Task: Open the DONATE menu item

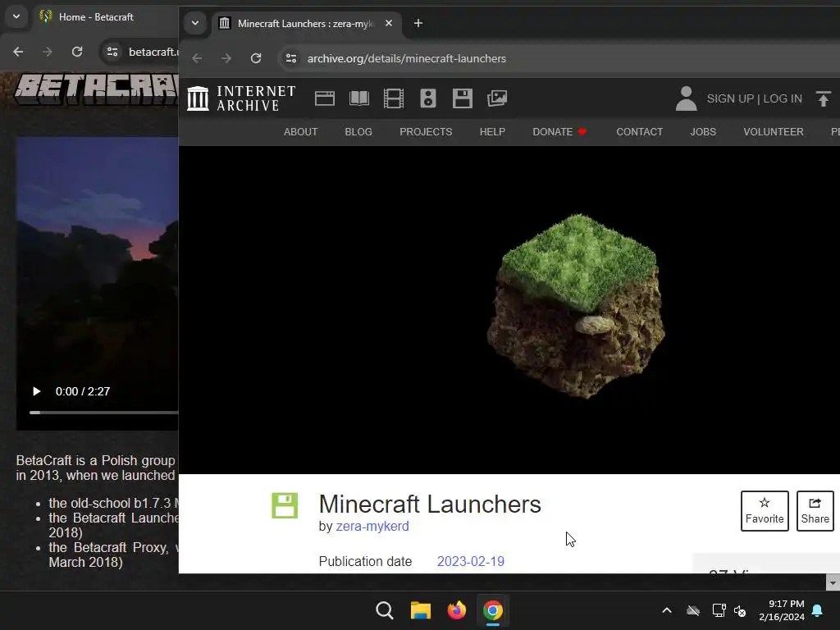Action: (559, 132)
